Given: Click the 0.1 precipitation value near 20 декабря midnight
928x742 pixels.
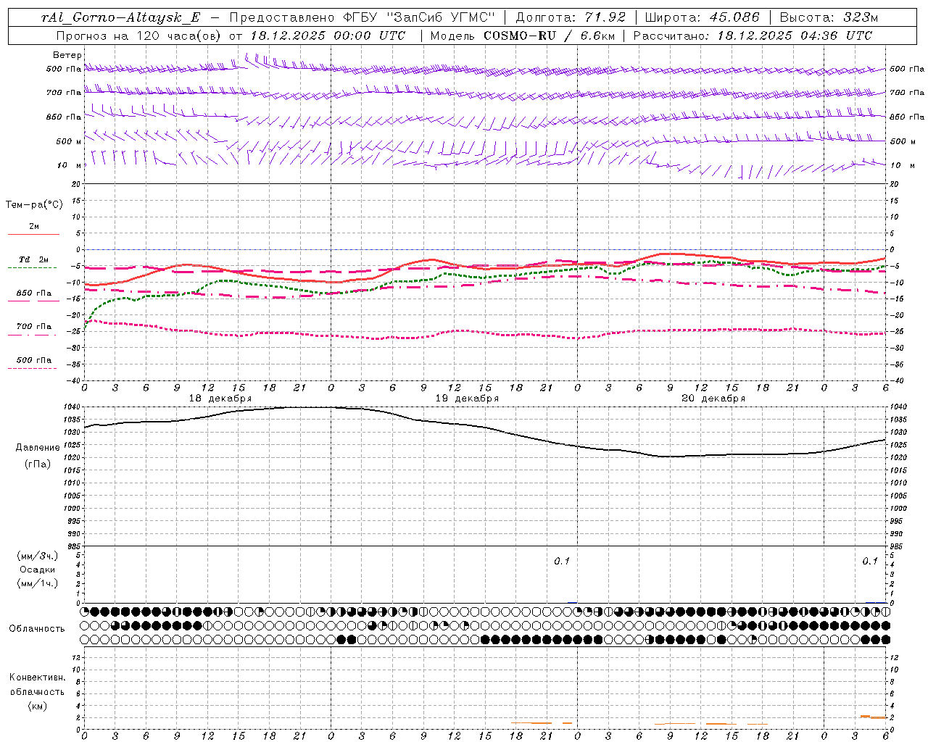Looking at the screenshot, I should 562,561.
